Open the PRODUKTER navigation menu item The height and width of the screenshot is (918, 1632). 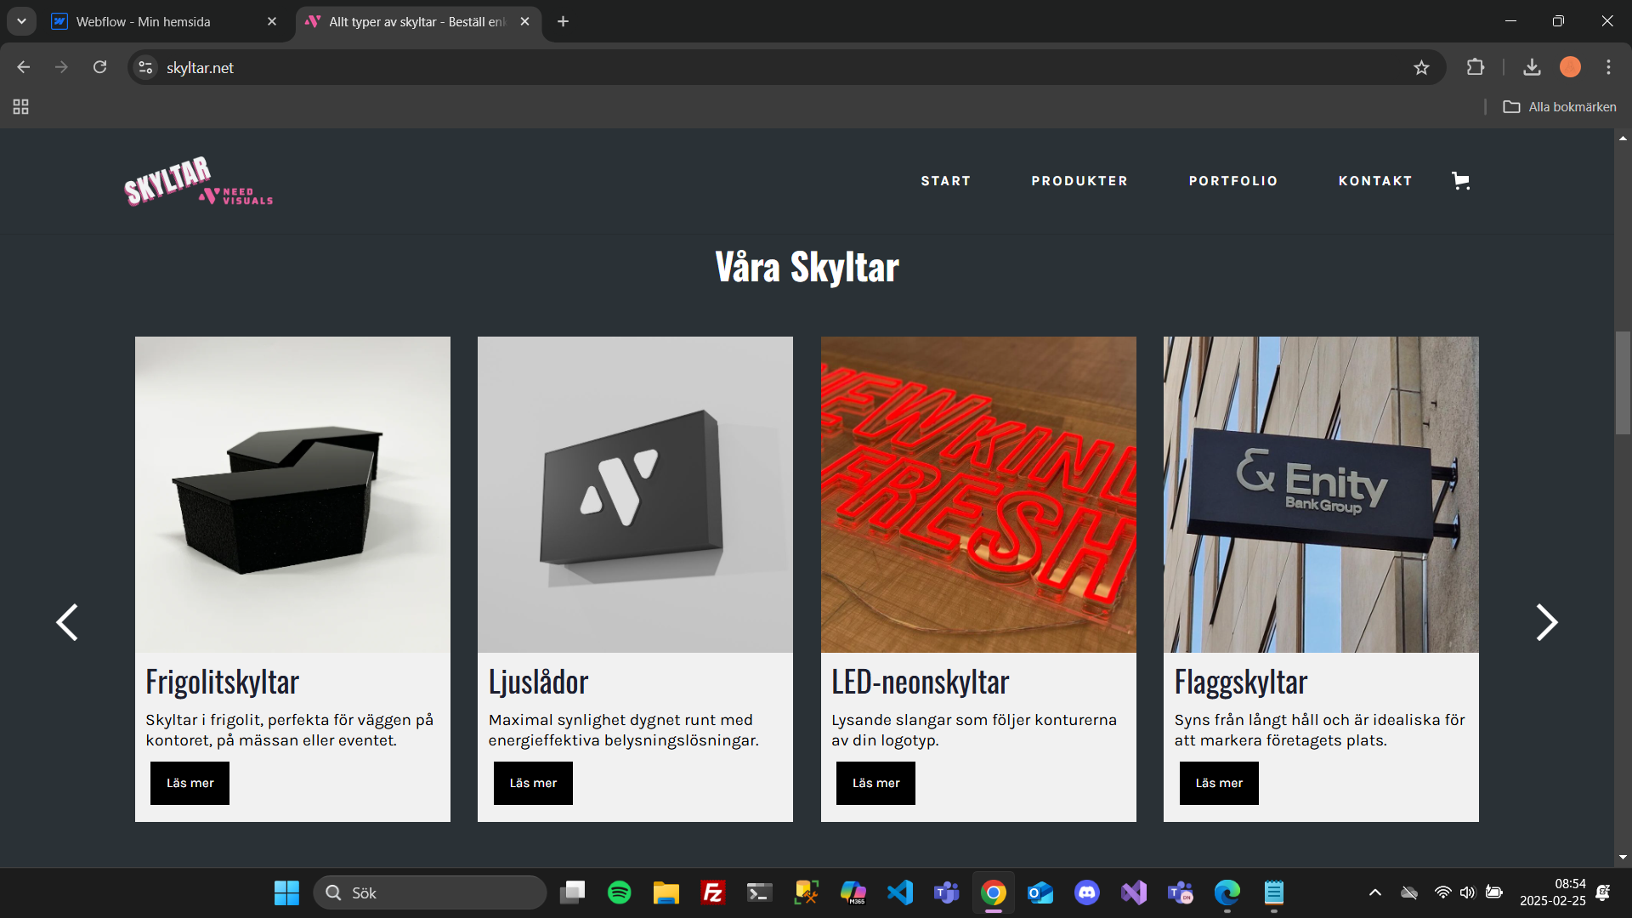[1079, 181]
